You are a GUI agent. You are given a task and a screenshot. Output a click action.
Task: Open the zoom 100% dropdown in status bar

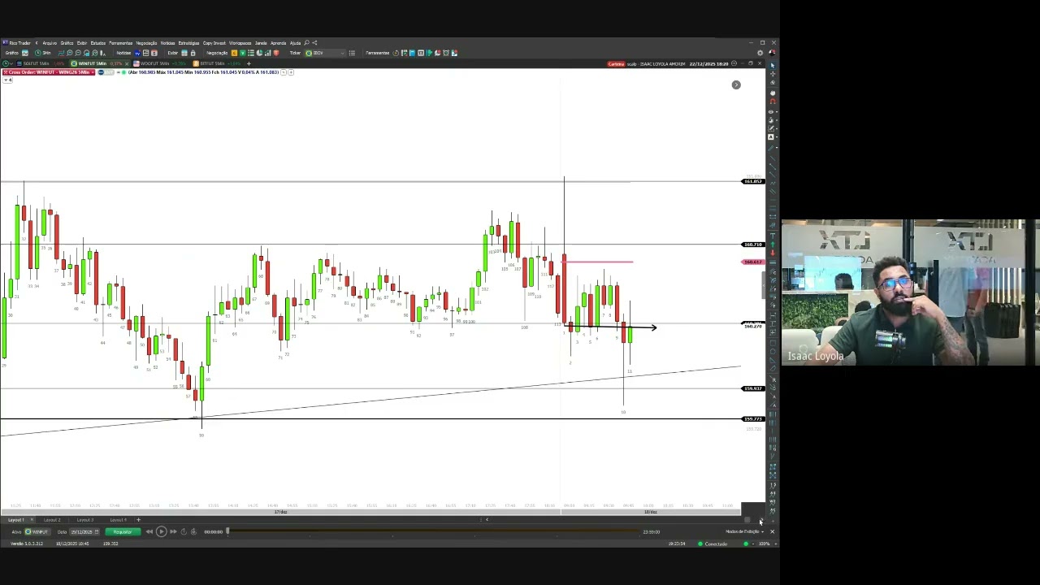[764, 544]
